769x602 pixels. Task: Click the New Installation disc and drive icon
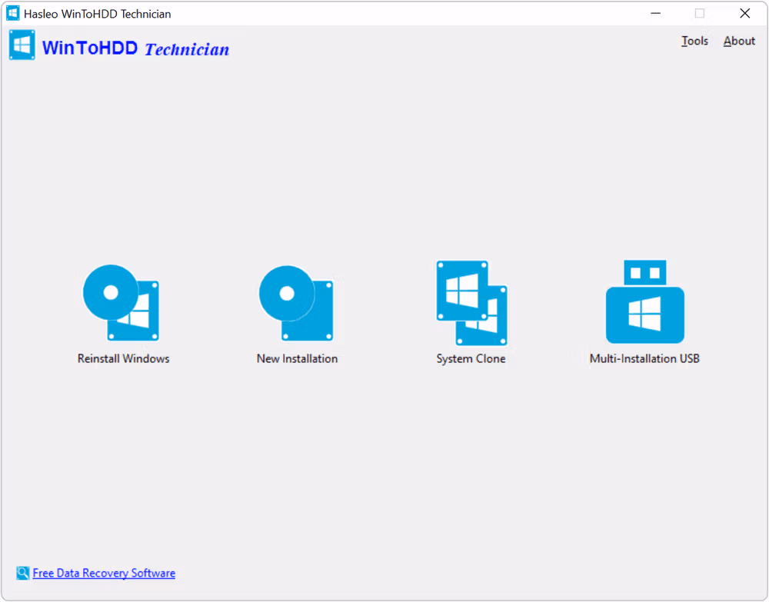tap(296, 303)
